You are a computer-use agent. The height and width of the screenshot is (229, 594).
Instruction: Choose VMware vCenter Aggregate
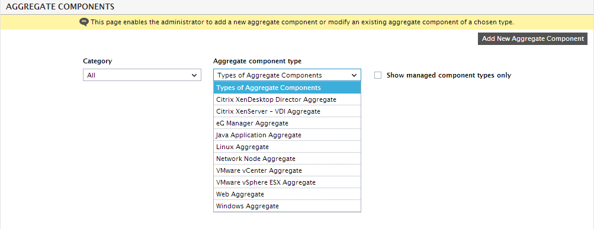point(287,170)
